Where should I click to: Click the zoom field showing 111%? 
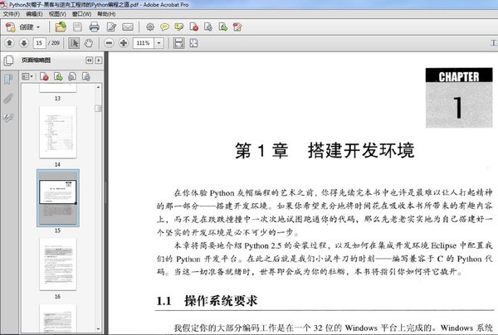point(144,43)
